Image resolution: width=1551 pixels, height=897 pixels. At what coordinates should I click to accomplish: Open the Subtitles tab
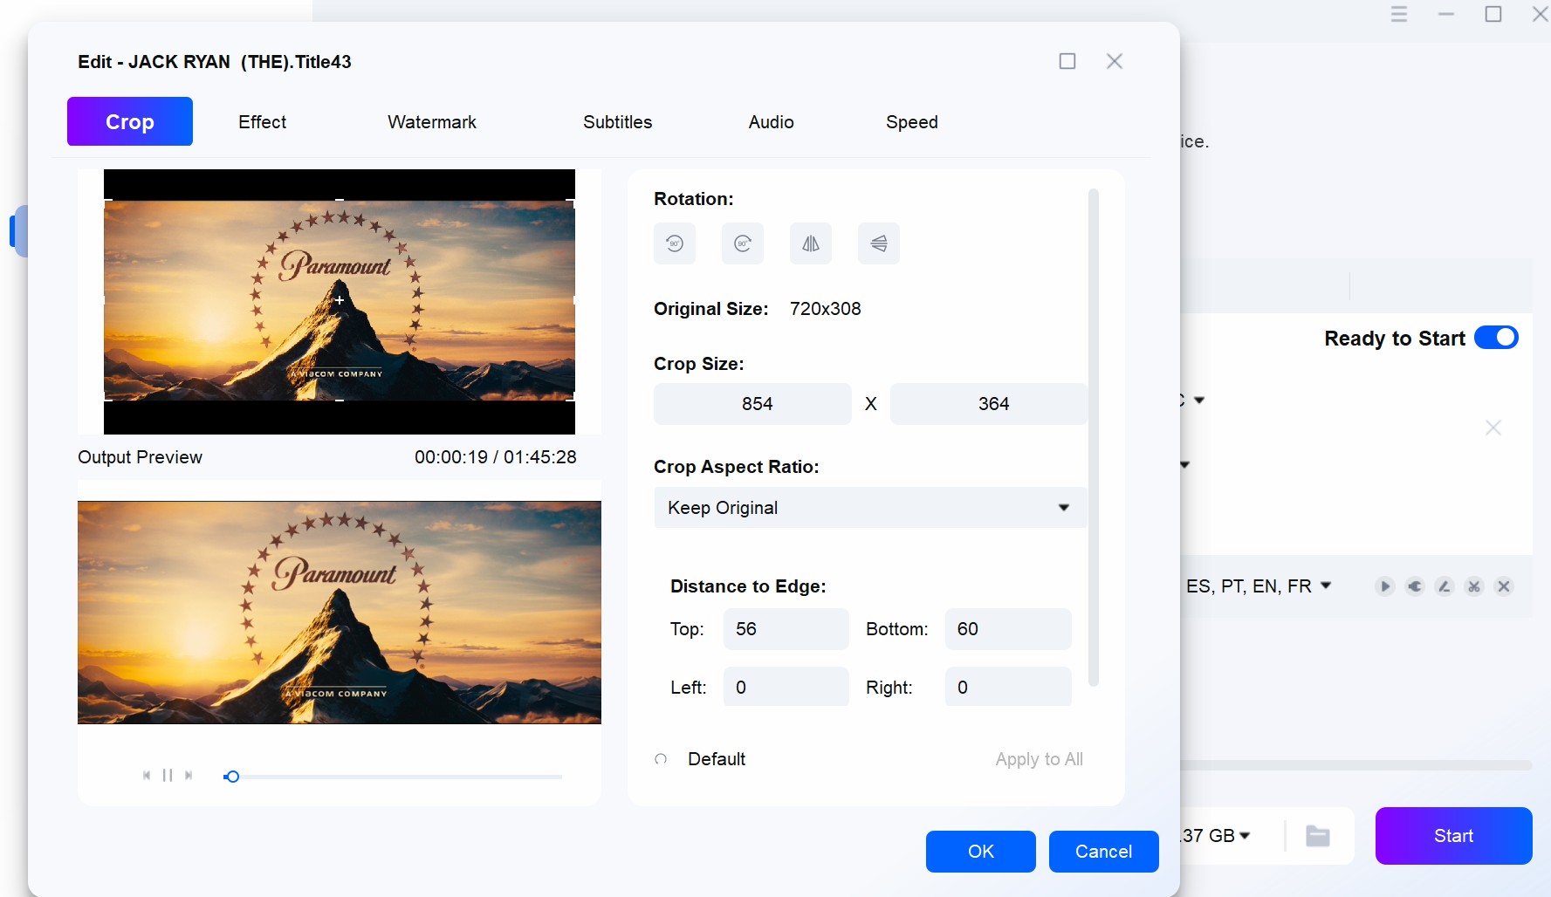coord(618,122)
